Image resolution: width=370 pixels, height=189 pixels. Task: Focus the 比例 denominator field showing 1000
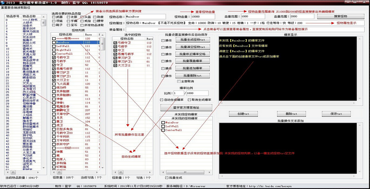(197, 93)
